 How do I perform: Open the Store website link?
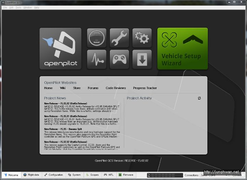77,88
